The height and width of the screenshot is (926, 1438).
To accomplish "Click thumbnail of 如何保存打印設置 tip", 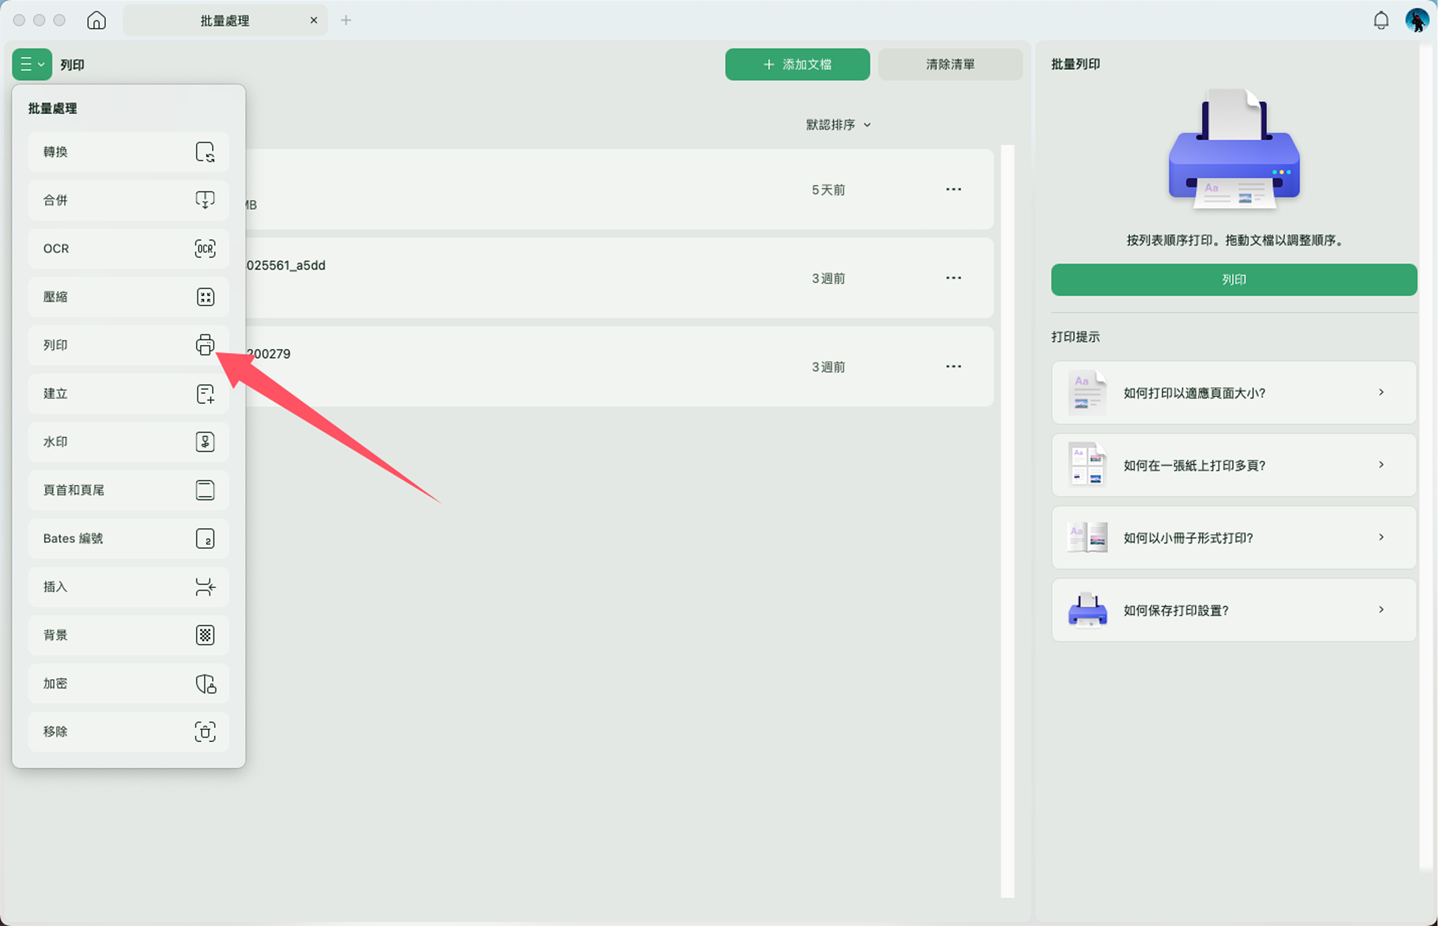I will coord(1087,610).
